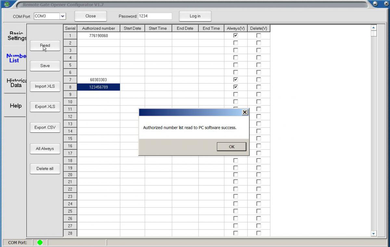
Task: Click the Import .XLS button
Action: (x=45, y=86)
